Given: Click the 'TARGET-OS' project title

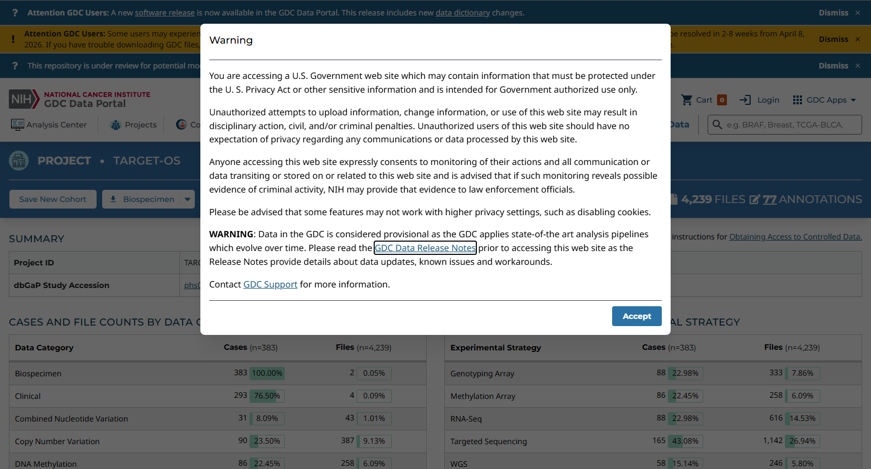Looking at the screenshot, I should click(x=147, y=161).
